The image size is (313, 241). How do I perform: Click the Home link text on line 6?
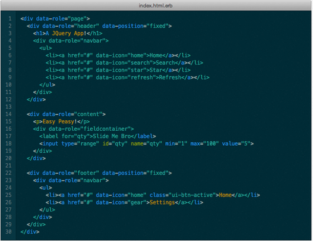click(156, 56)
